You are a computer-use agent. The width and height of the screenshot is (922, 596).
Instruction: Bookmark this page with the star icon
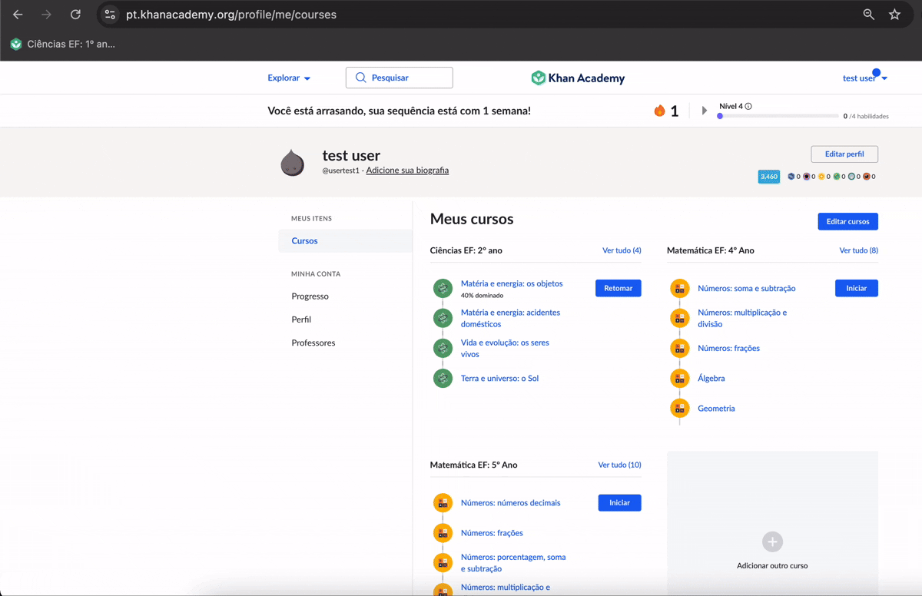[x=894, y=15]
